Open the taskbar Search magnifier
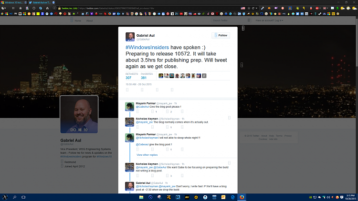 tap(14, 197)
